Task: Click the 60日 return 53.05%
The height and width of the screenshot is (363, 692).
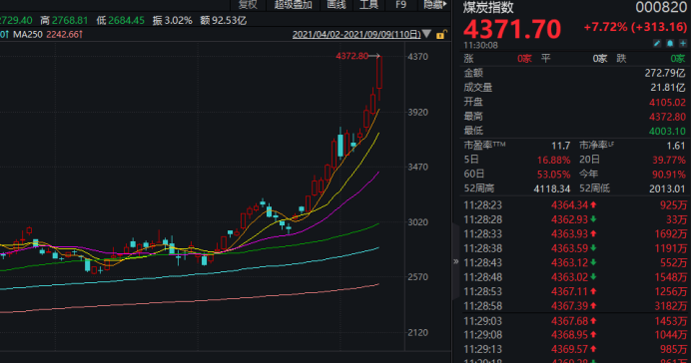Action: point(553,175)
